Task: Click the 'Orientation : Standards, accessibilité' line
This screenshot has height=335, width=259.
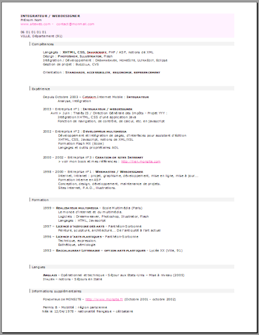Action: tap(101, 73)
